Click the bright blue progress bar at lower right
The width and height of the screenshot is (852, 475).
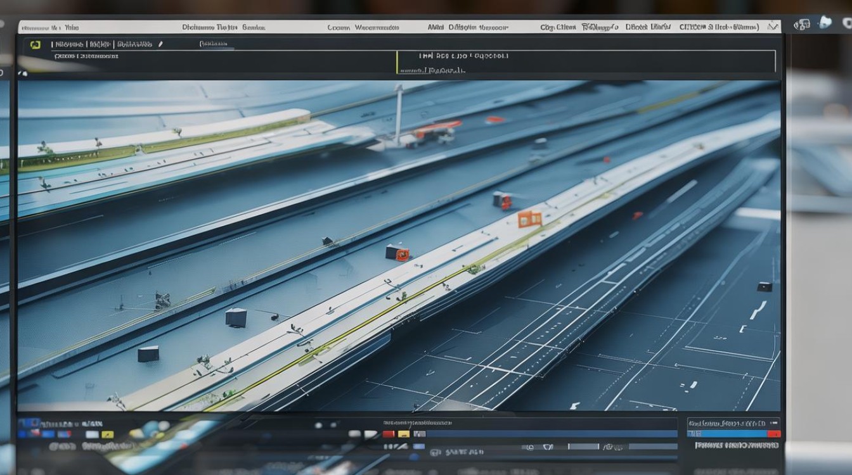(x=728, y=434)
